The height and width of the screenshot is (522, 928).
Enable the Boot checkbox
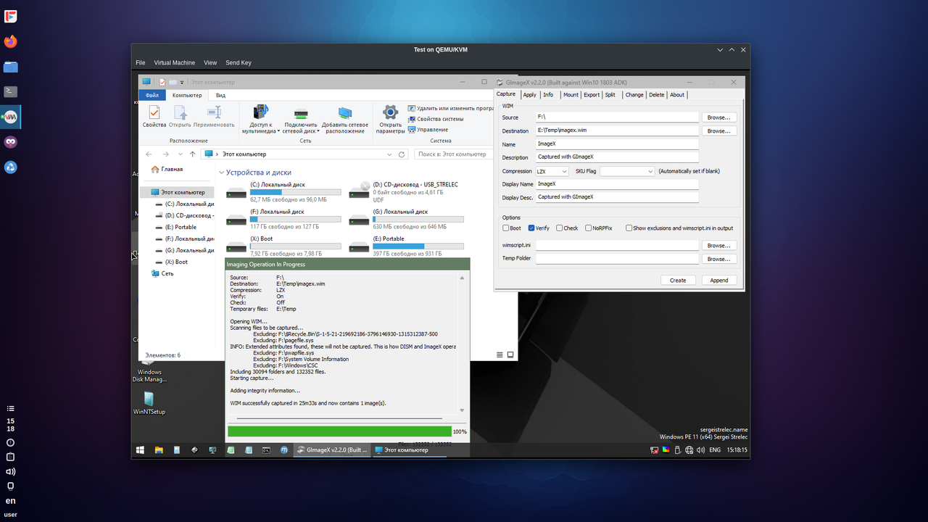[x=506, y=228]
